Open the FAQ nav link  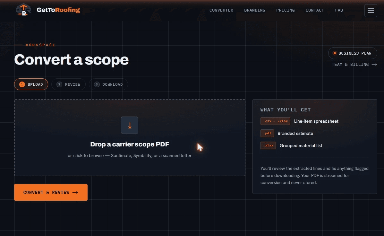pos(339,10)
